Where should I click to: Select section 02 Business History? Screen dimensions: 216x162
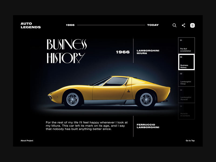click(186, 62)
